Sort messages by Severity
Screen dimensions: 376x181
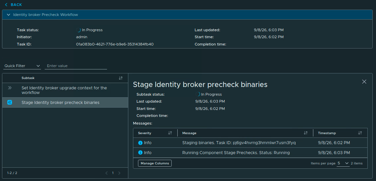(x=170, y=133)
